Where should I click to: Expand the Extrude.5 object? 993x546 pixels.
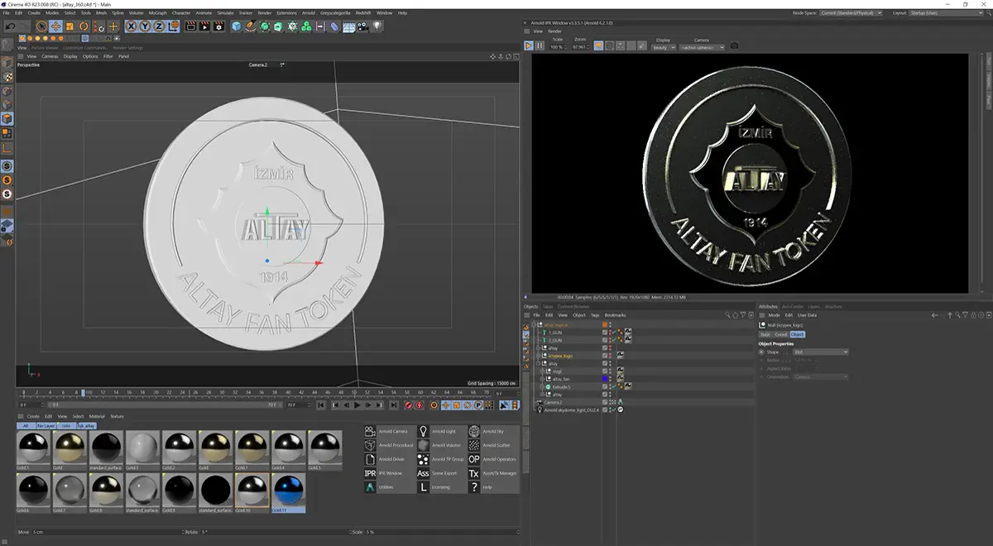click(x=542, y=387)
